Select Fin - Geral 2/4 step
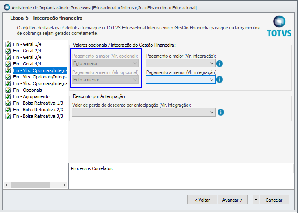Viewport: 298px width, 213px height. [x=27, y=51]
